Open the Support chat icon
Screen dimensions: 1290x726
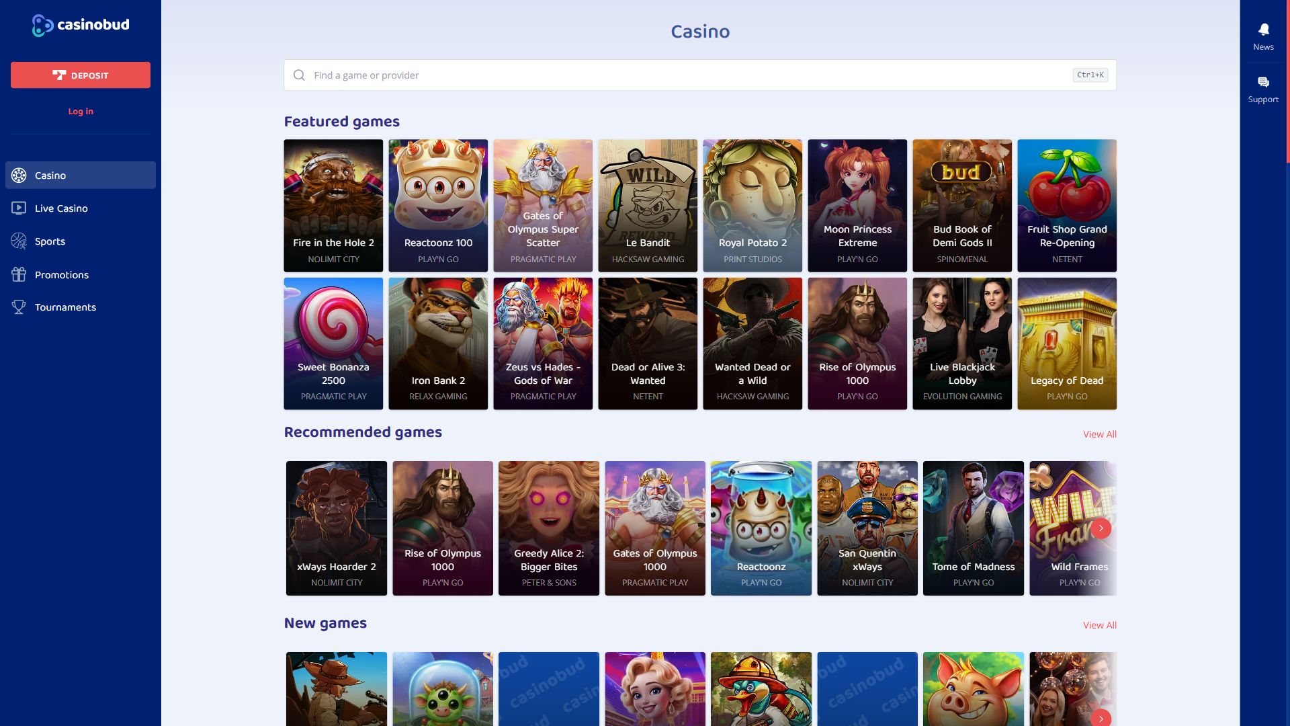pyautogui.click(x=1263, y=82)
